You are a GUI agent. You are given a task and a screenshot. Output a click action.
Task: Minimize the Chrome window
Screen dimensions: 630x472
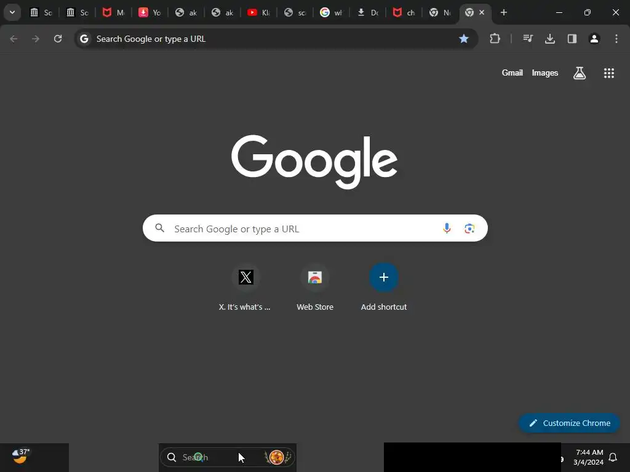[x=559, y=12]
